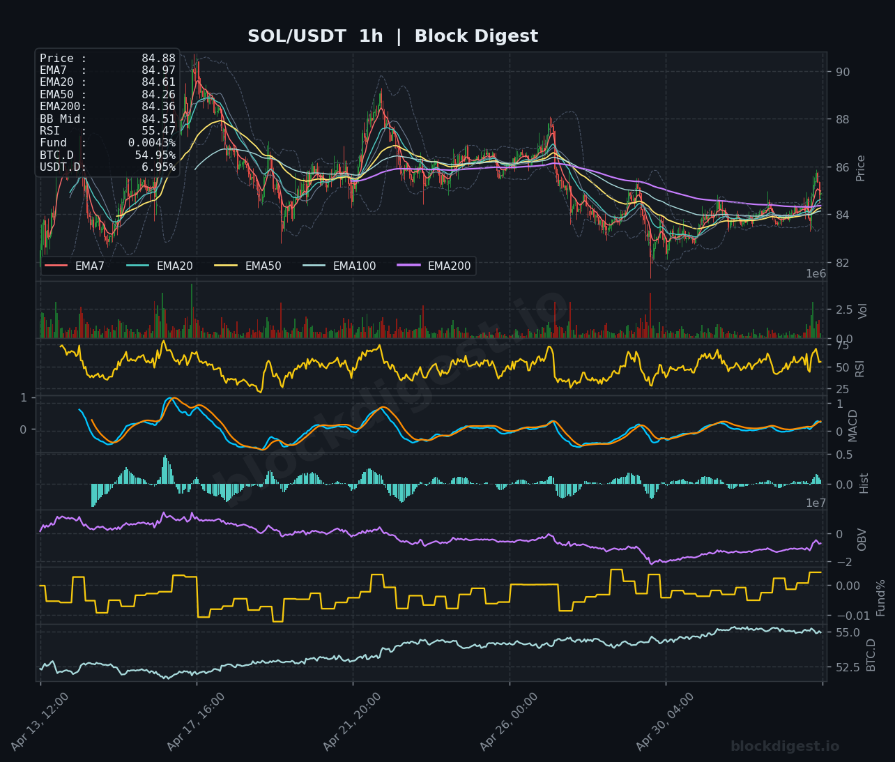
Task: Click the RSI y-axis label beside the RSI panel
Action: (860, 369)
